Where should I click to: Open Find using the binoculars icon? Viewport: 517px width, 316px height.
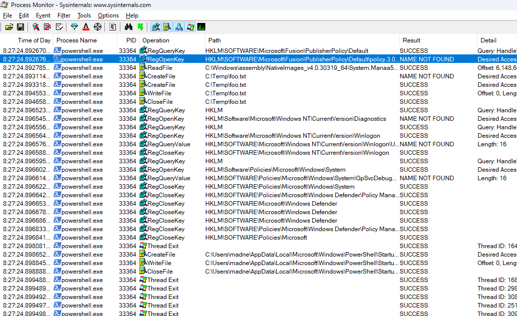pyautogui.click(x=128, y=27)
